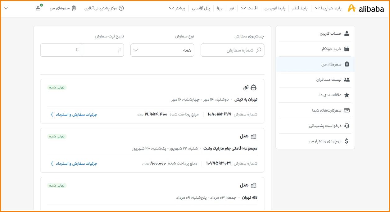390x212 pixels.
Task: Open the نوع سفارش dropdown
Action: (x=162, y=50)
